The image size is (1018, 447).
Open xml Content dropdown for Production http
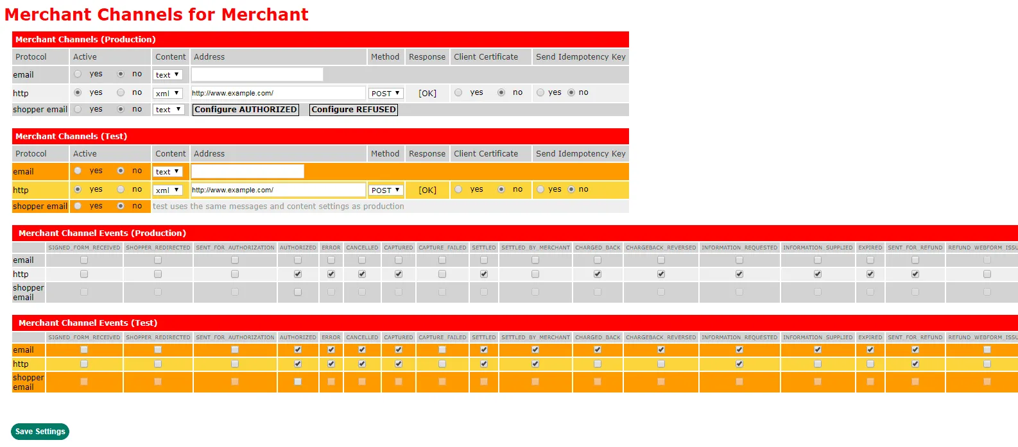pos(168,94)
